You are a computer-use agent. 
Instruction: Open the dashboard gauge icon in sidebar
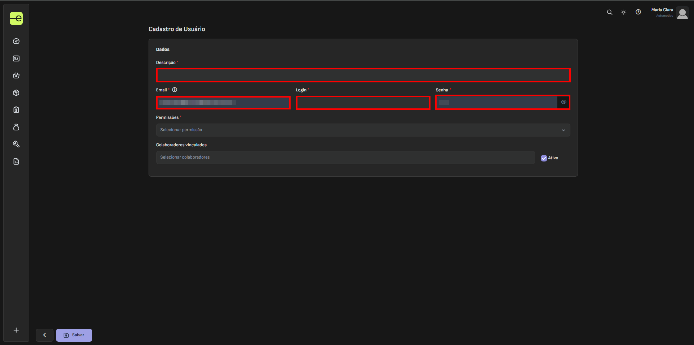[x=16, y=41]
